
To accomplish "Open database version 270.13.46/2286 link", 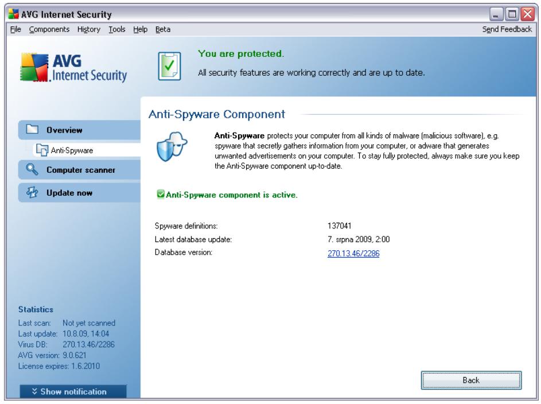I will [x=353, y=254].
